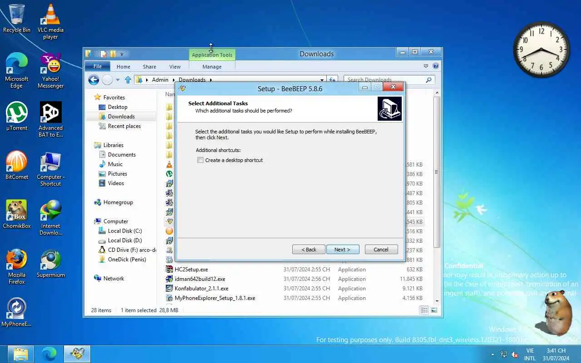
Task: Select Recent places in navigation pane
Action: [124, 126]
